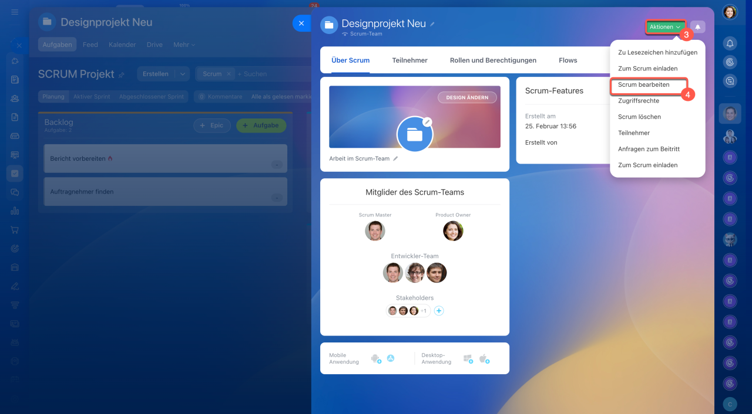Click the Design ändern button on banner
Image resolution: width=752 pixels, height=414 pixels.
(467, 97)
